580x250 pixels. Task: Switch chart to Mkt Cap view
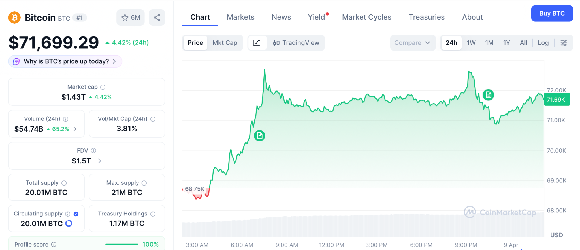pyautogui.click(x=225, y=43)
